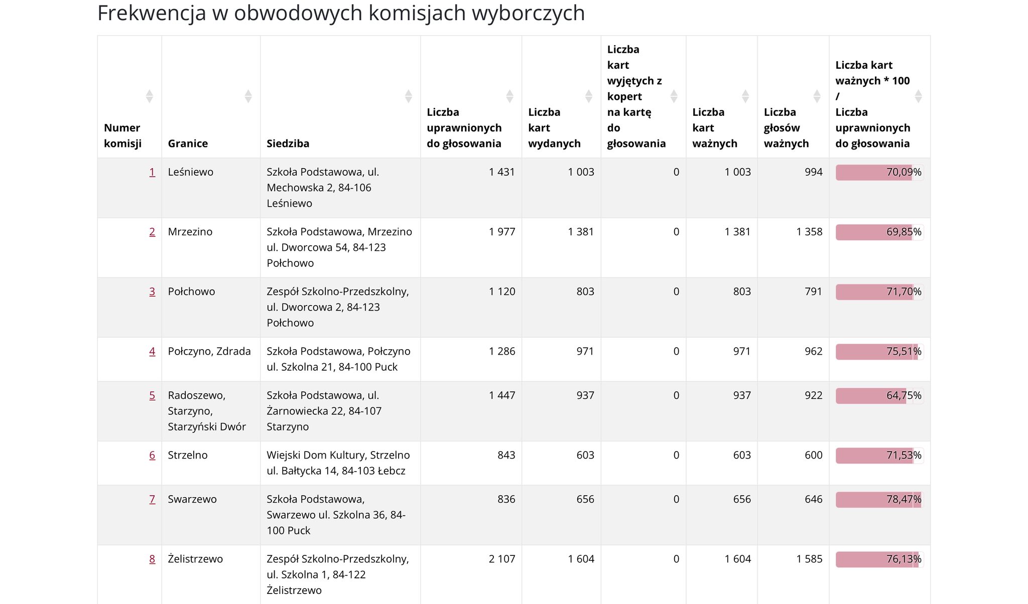
Task: Click sort arrows in Granice column header
Action: coord(248,96)
